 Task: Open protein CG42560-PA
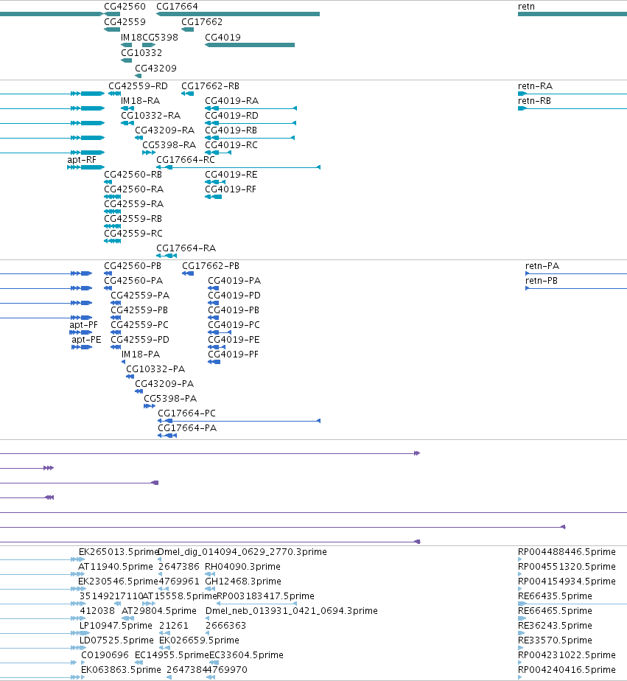click(133, 281)
